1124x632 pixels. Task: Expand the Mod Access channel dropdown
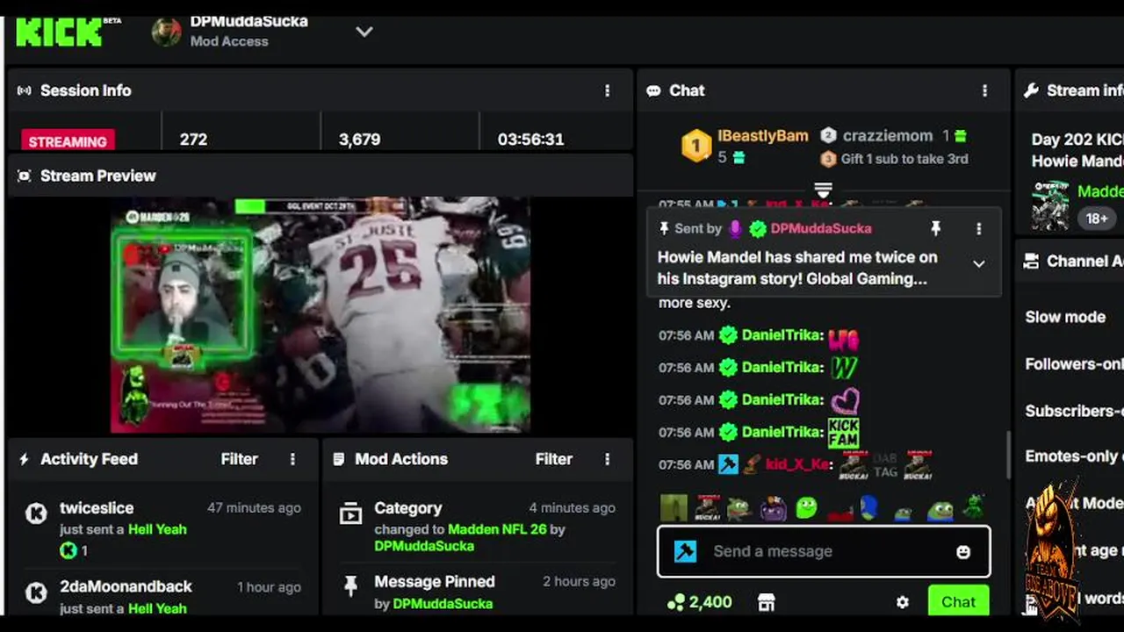[x=364, y=32]
